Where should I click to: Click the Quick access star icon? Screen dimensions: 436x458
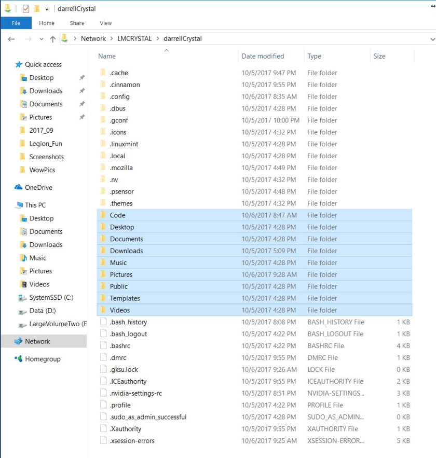click(19, 65)
